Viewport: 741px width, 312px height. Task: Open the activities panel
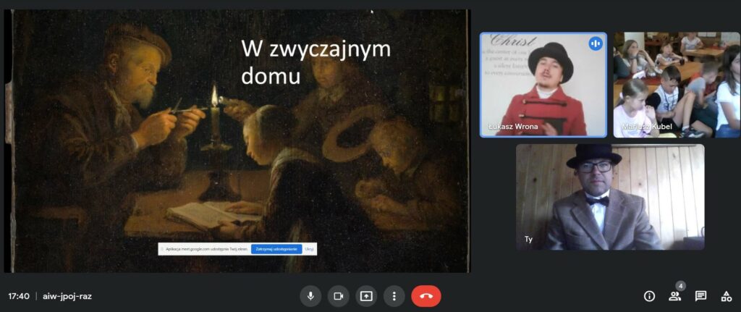pyautogui.click(x=726, y=296)
